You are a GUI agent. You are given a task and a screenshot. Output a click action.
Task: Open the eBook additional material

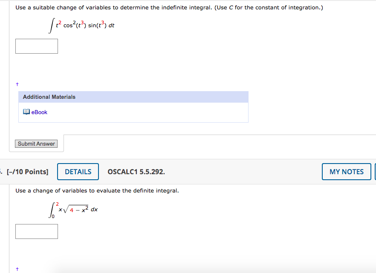point(39,112)
